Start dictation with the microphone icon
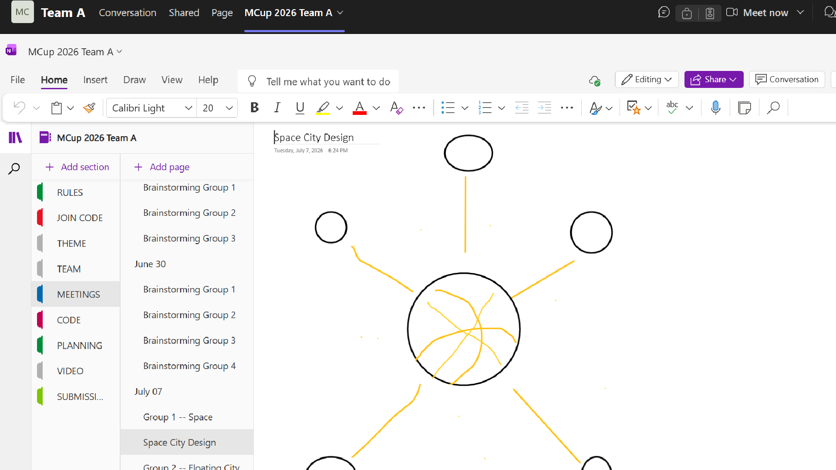 click(715, 107)
